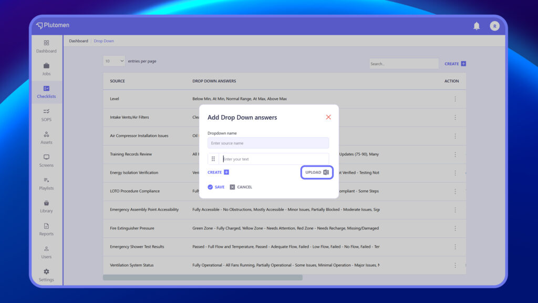Open the entries per page dropdown
This screenshot has height=303, width=538.
click(x=114, y=61)
